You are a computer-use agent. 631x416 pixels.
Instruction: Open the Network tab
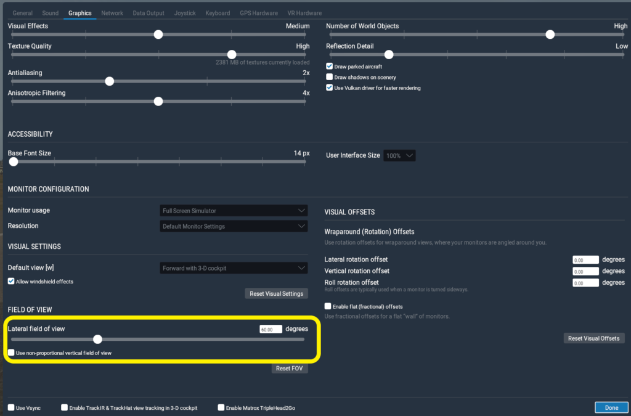pyautogui.click(x=112, y=13)
